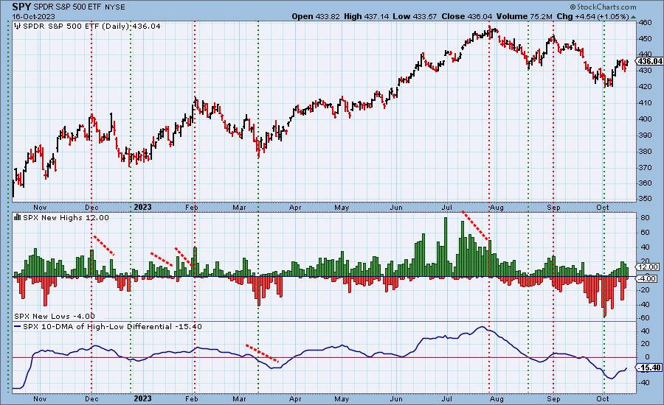Click the bold 2023 label on the upper date axis
The width and height of the screenshot is (664, 405).
142,207
